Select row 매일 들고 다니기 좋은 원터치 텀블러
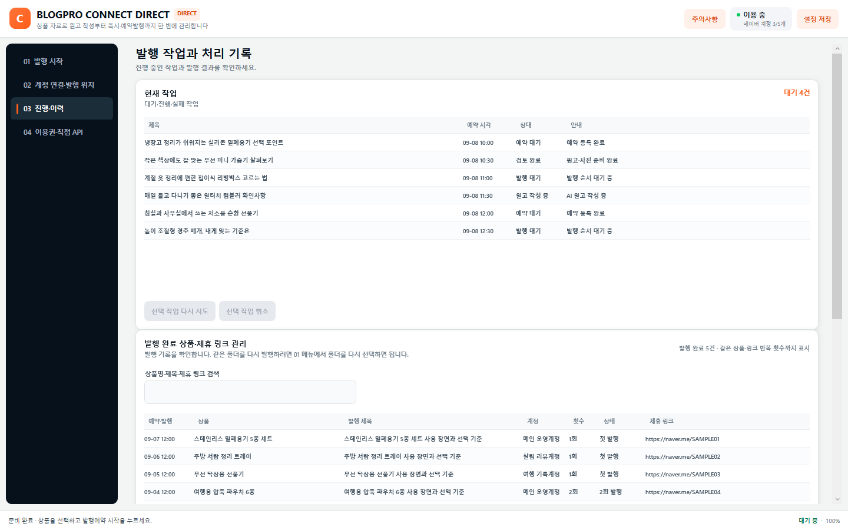This screenshot has height=530, width=848. [477, 196]
